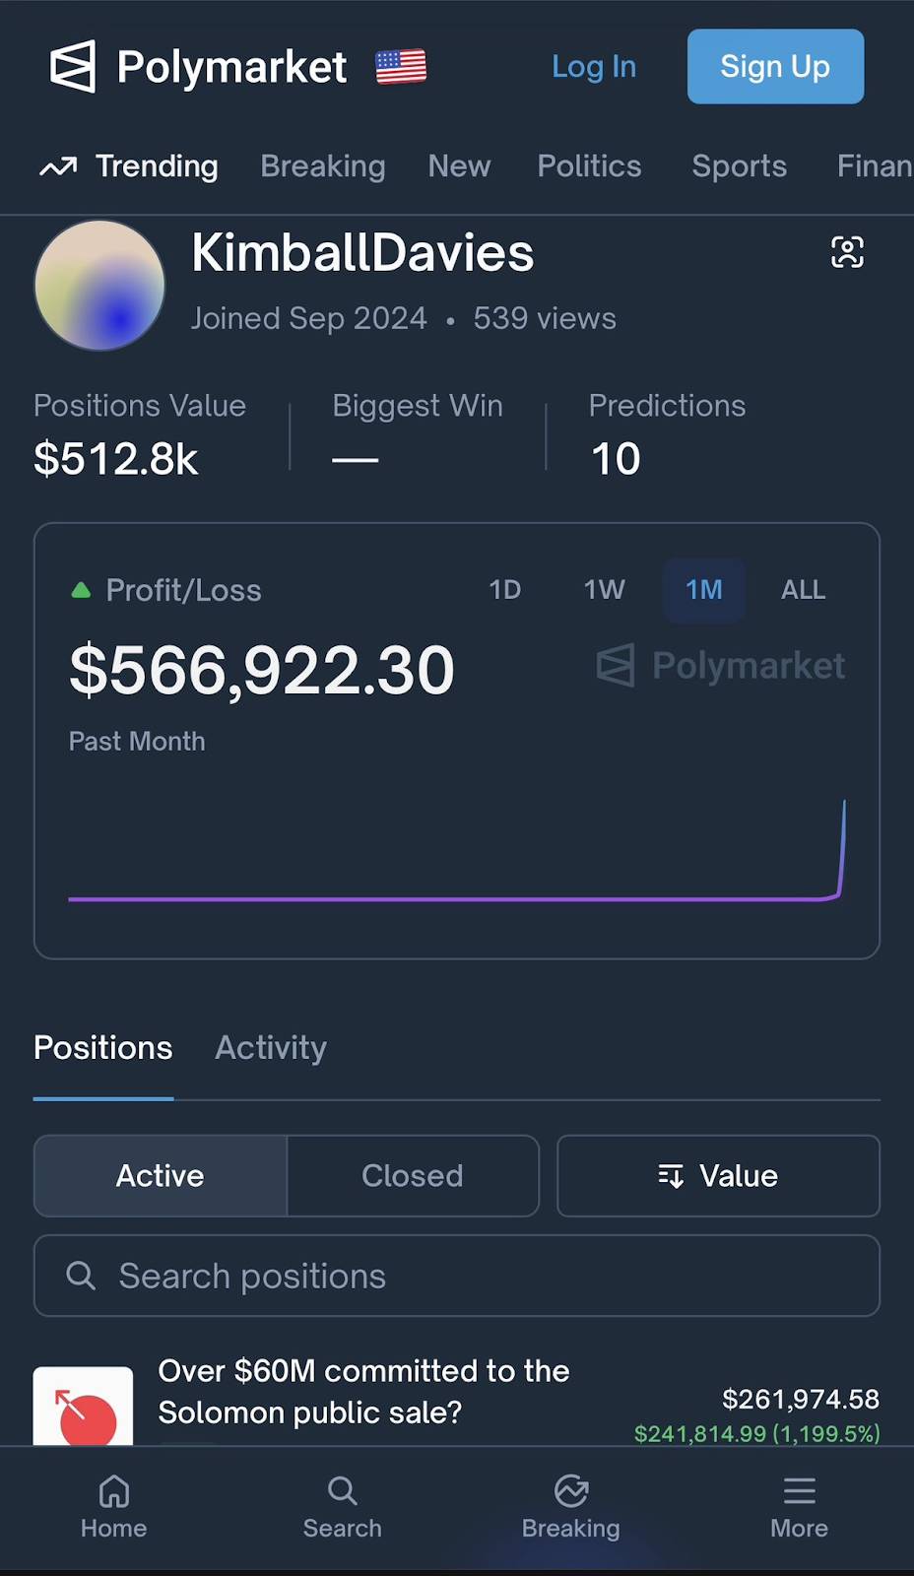914x1576 pixels.
Task: Click the Trending arrow icon
Action: point(58,166)
